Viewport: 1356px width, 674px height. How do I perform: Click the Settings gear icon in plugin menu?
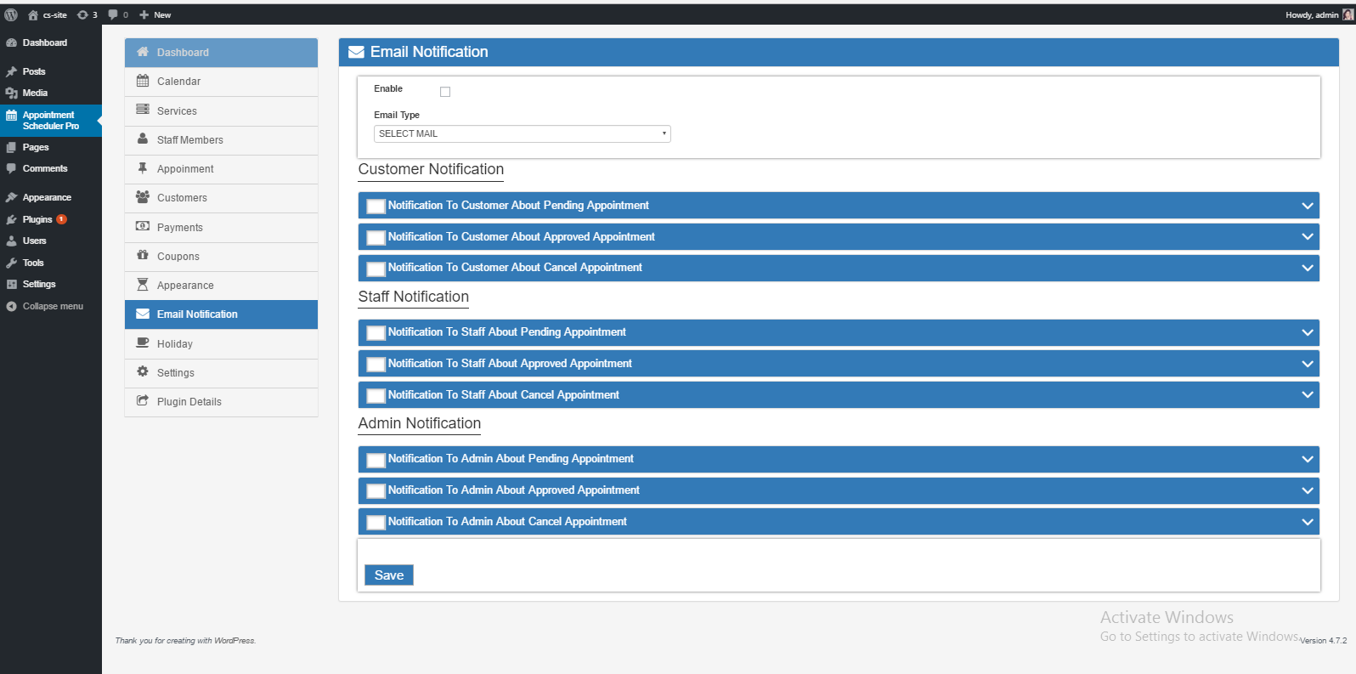click(x=143, y=372)
